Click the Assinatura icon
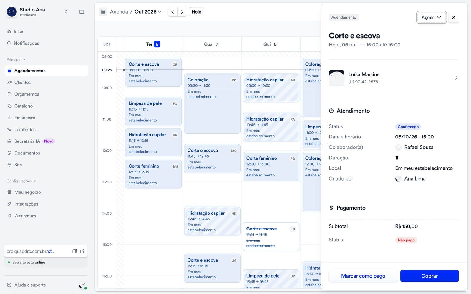Viewport: 471px width, 294px height. (x=9, y=216)
